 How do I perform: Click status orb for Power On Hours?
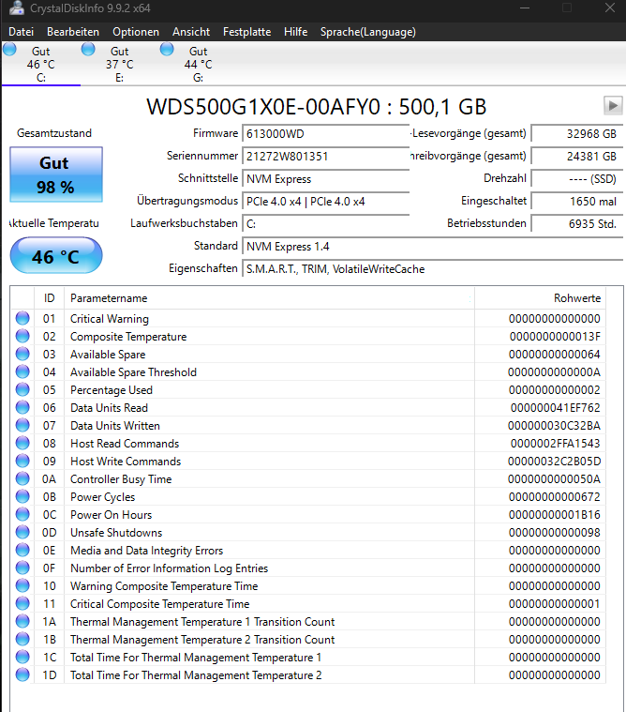(x=22, y=514)
